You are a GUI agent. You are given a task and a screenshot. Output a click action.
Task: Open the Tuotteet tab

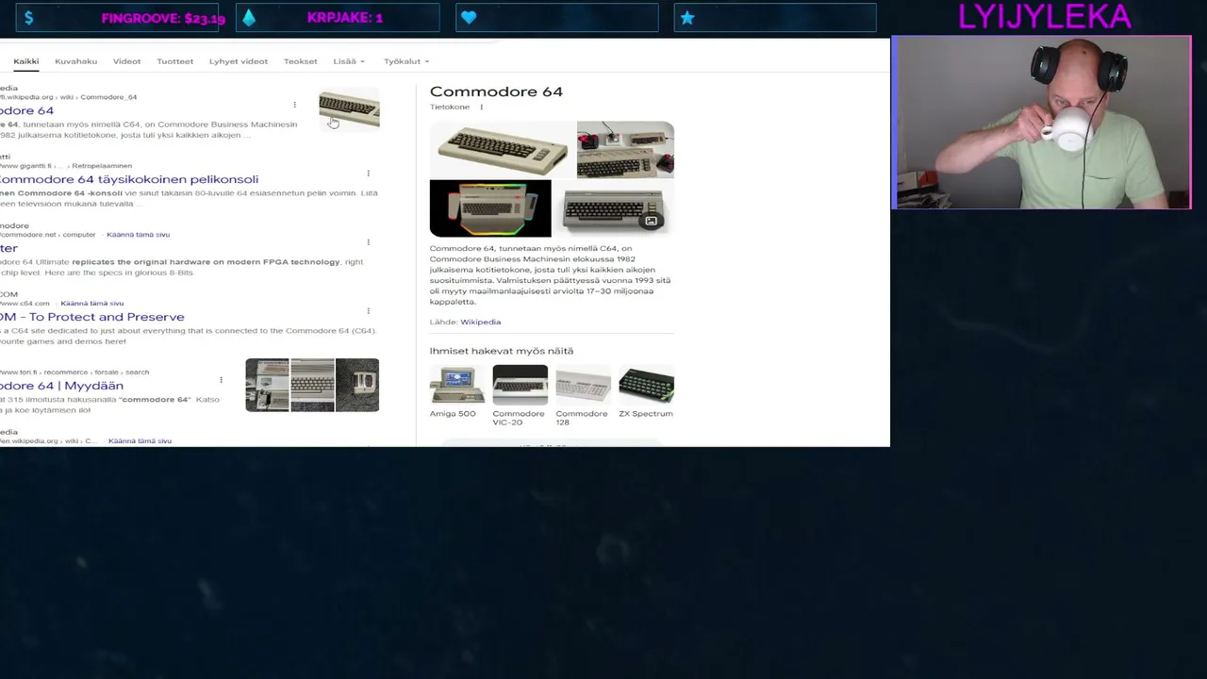click(x=174, y=61)
